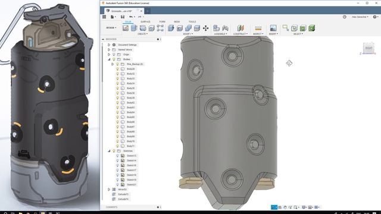Undo the last action
Image resolution: width=381 pixels, height=214 pixels.
pyautogui.click(x=131, y=17)
